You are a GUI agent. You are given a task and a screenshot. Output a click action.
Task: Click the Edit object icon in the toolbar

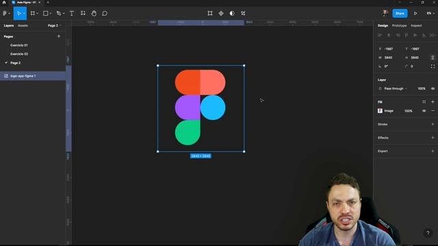pos(210,14)
